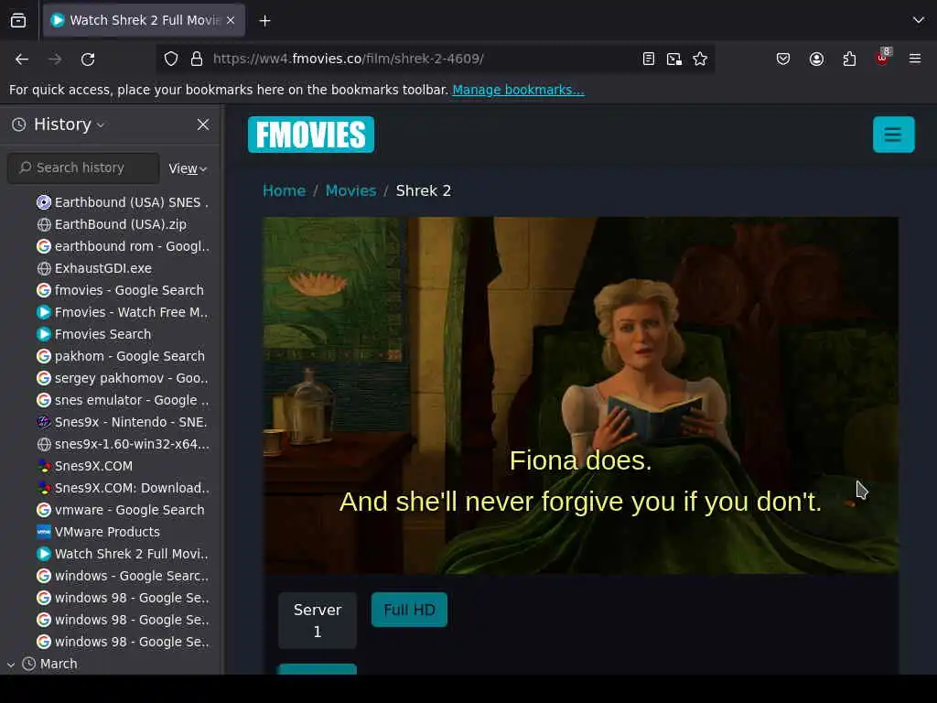Open Earthbound (USA) SNES history entry

123,202
